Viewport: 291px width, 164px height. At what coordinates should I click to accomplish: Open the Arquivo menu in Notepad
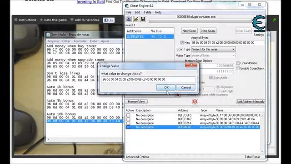(53, 41)
